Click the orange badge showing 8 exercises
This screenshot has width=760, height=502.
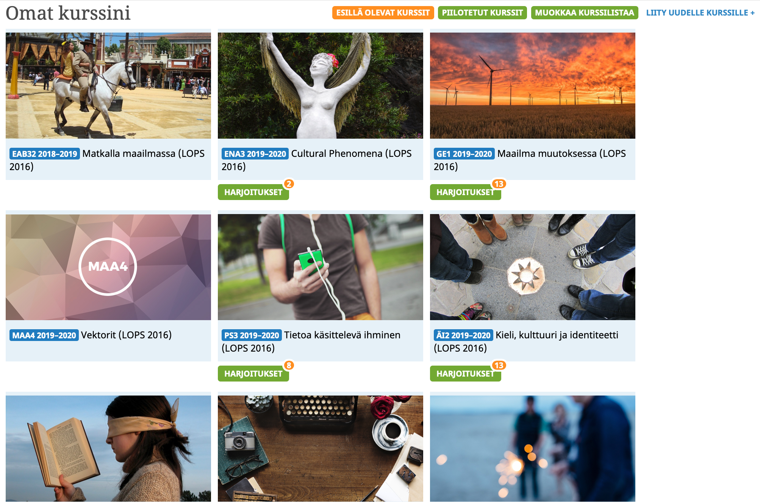click(x=289, y=365)
